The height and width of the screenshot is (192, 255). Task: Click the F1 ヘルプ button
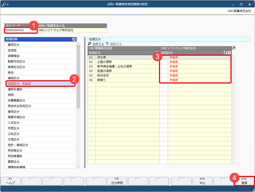coord(11,181)
